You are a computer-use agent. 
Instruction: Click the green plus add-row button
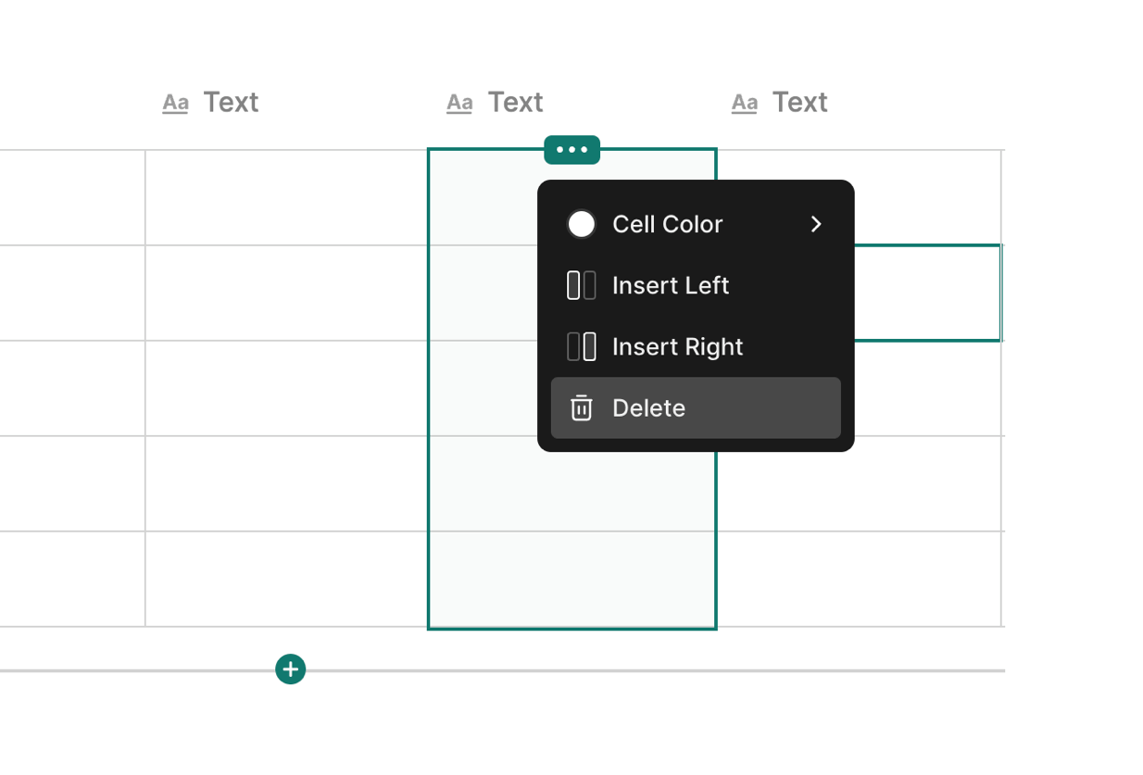pos(291,669)
